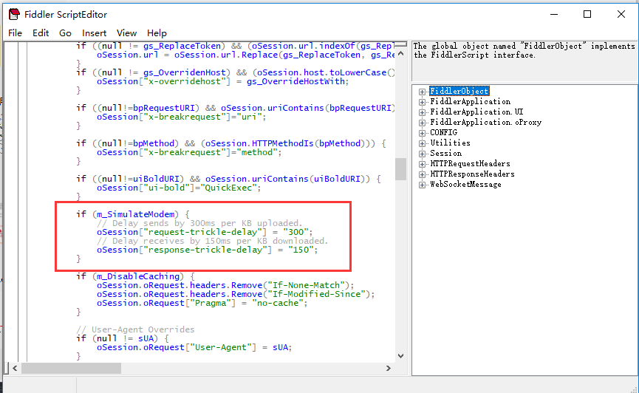Click the gs_OverrideHostWith variable

click(x=296, y=81)
